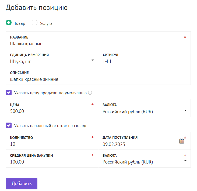Click the Количество field showing 10
This screenshot has height=191, width=197.
point(52,141)
